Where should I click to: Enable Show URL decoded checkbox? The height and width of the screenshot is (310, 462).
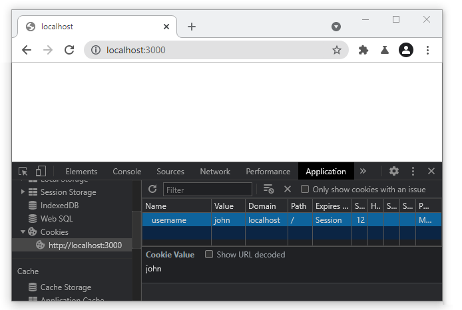tap(209, 254)
